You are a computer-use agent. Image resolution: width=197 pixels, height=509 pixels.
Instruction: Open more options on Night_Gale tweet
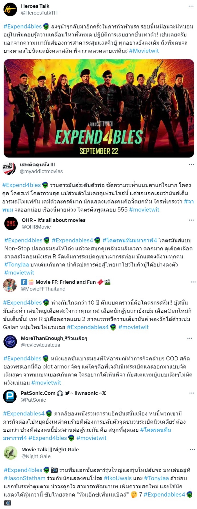pos(192,449)
